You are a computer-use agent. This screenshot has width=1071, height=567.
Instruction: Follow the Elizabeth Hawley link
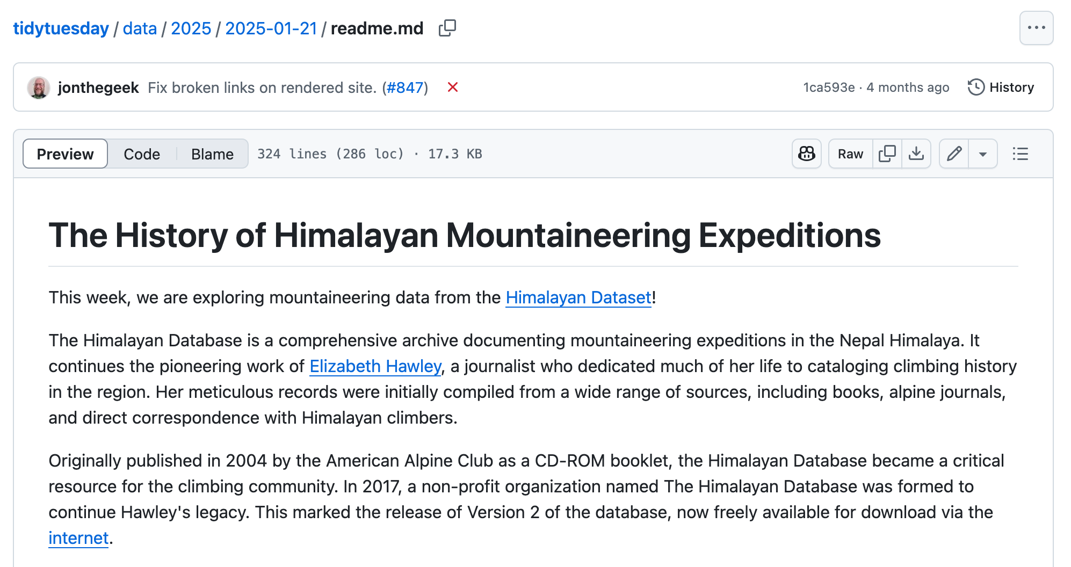point(375,366)
